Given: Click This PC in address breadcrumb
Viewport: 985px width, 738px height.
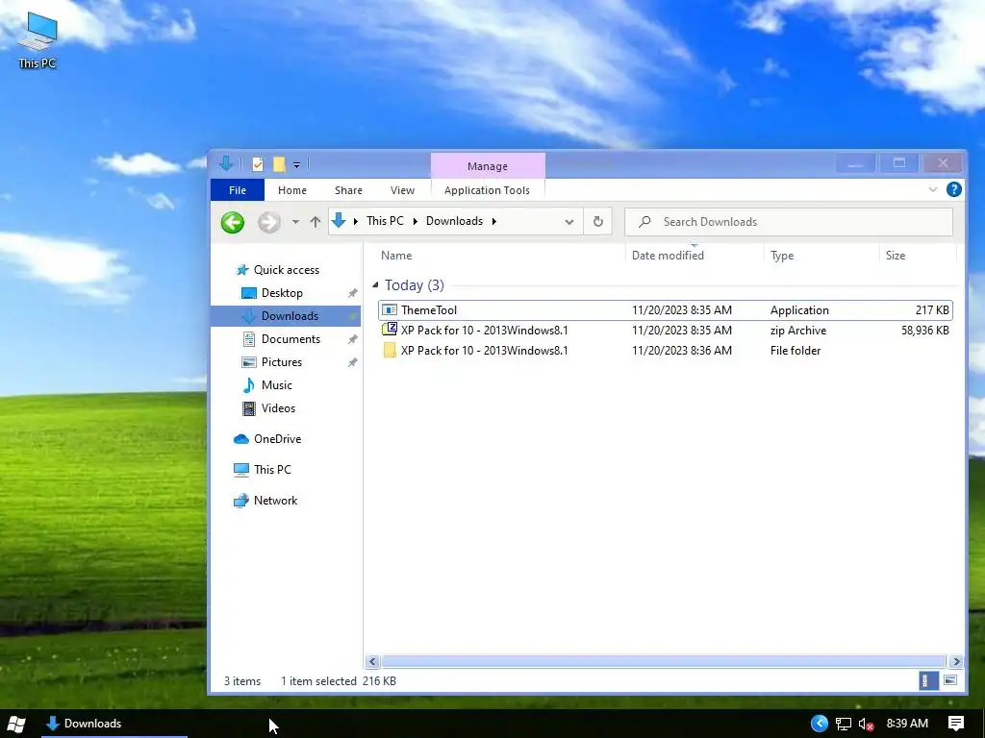Looking at the screenshot, I should point(385,221).
